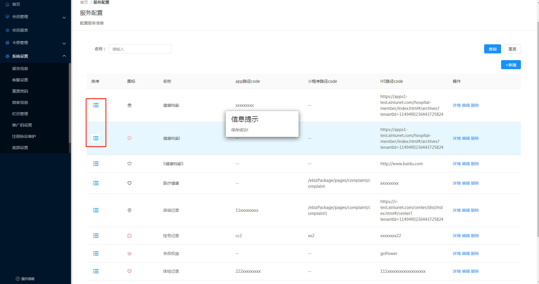The width and height of the screenshot is (539, 284).
Task: Click the http://www.baidu.com H5 path cell
Action: 401,164
